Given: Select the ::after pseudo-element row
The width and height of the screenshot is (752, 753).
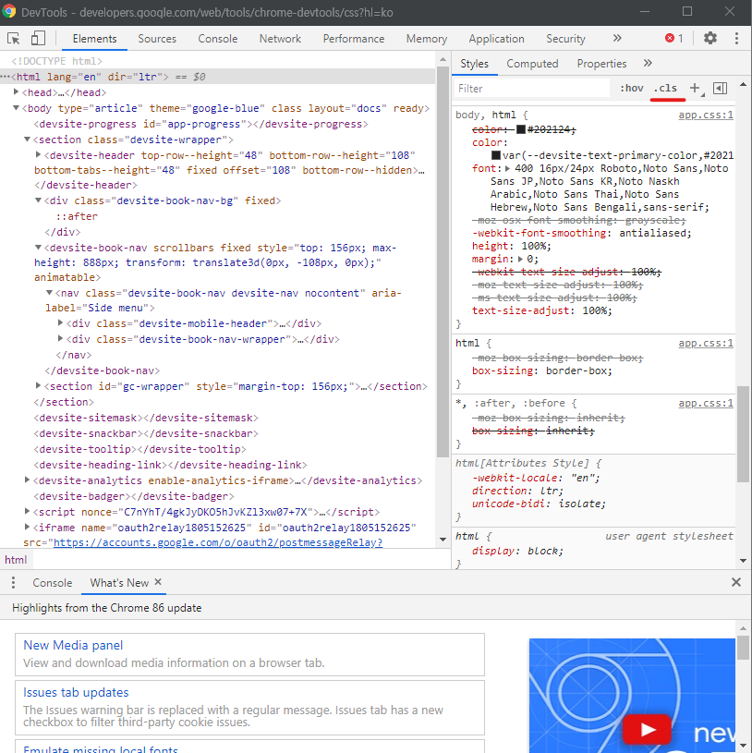Looking at the screenshot, I should click(x=77, y=216).
